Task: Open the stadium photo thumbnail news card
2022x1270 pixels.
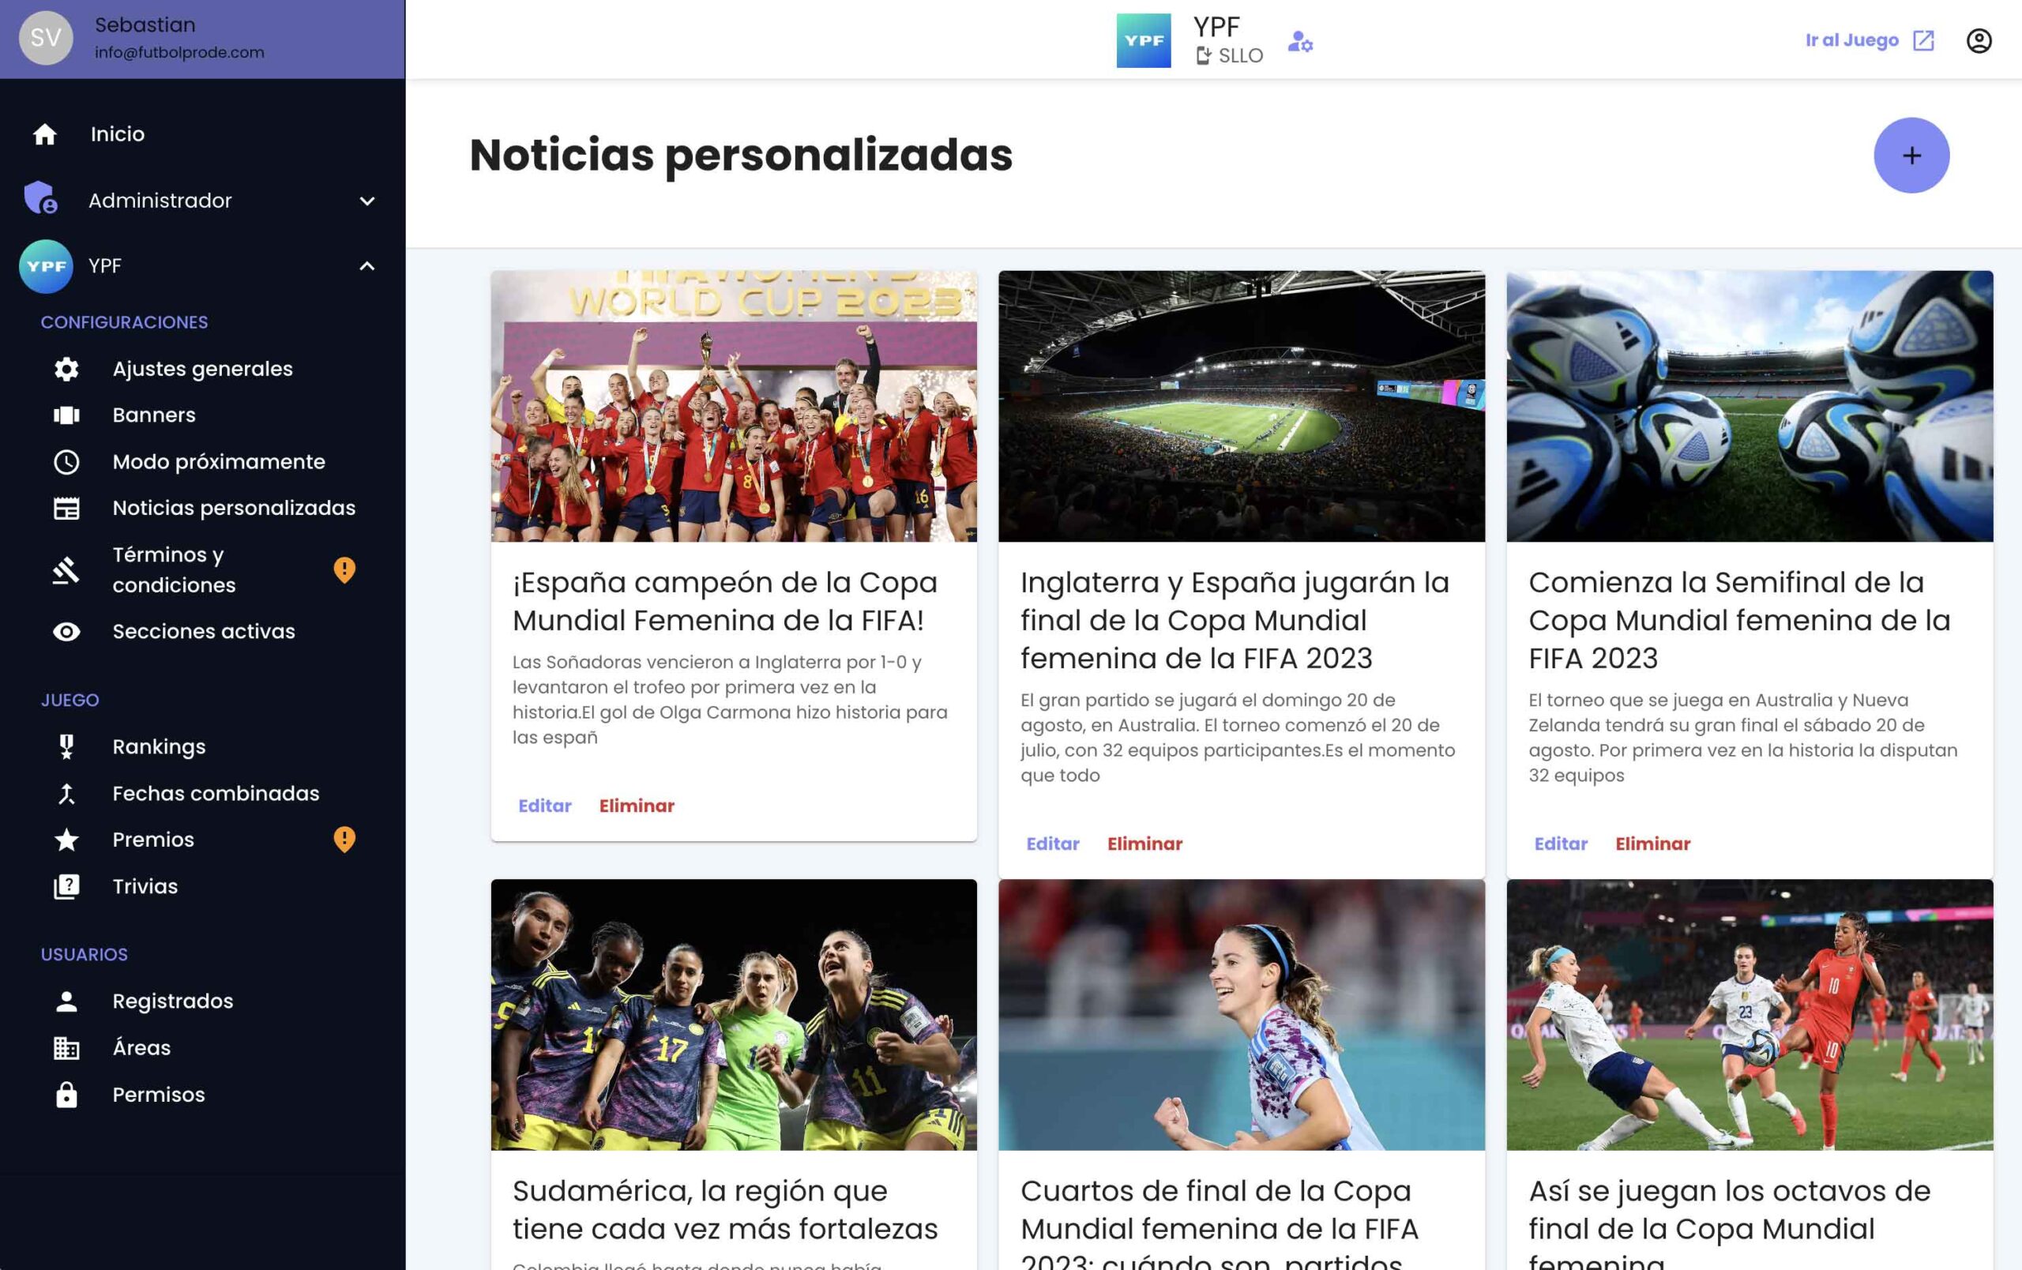Action: click(1241, 406)
